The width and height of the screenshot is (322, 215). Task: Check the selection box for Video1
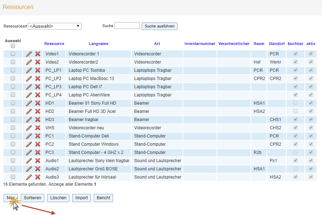click(13, 54)
